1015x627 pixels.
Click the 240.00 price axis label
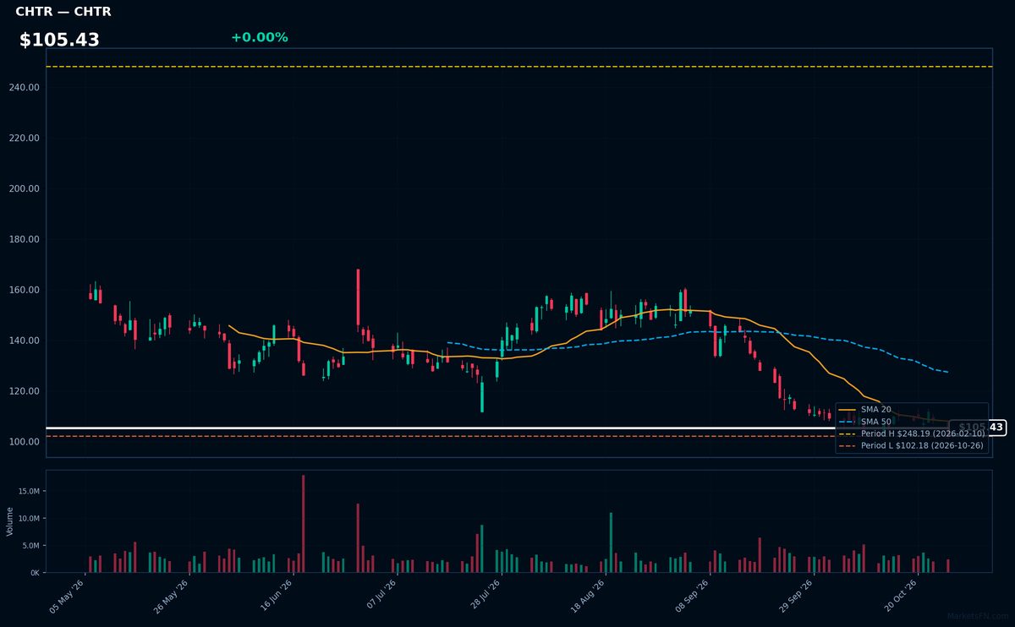(x=25, y=87)
